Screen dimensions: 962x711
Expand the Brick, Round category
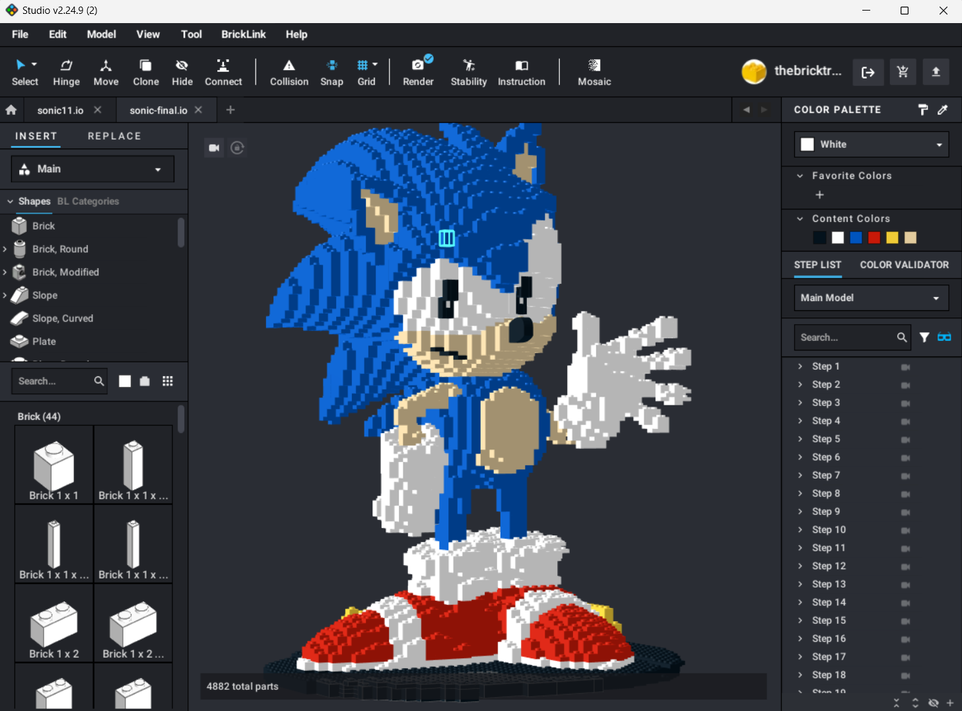(5, 249)
